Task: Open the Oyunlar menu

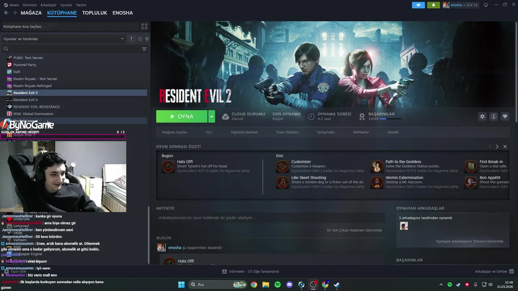Action: (66, 5)
